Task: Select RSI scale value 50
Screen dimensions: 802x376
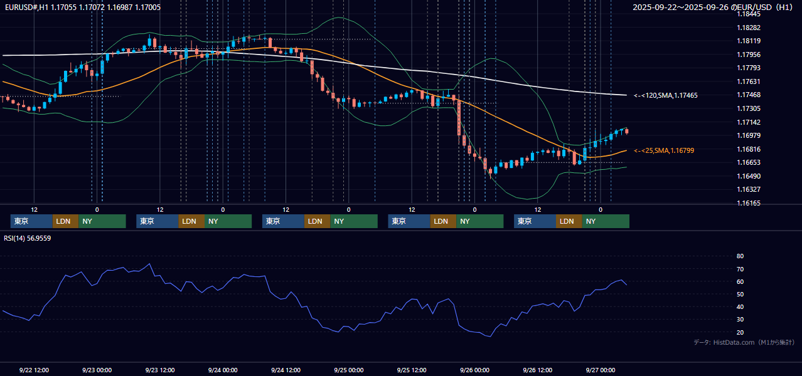Action: [740, 294]
